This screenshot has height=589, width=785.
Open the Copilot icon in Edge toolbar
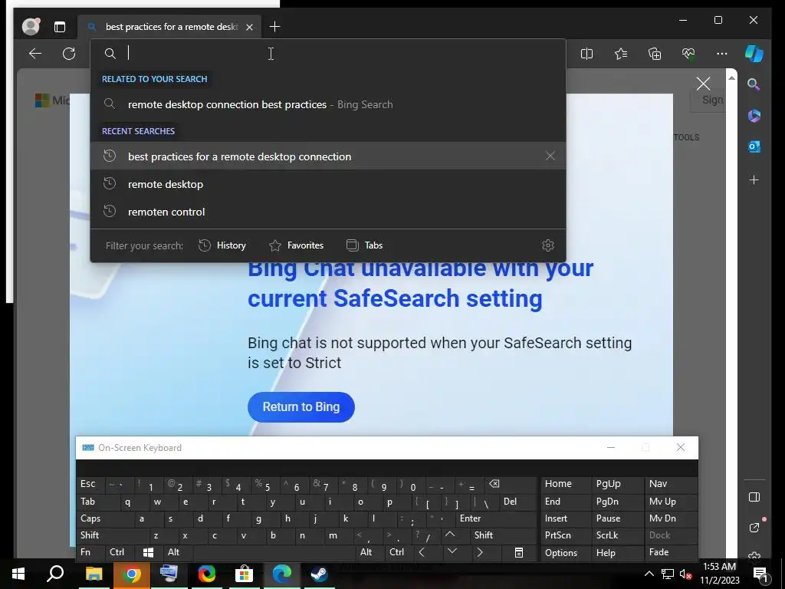754,54
